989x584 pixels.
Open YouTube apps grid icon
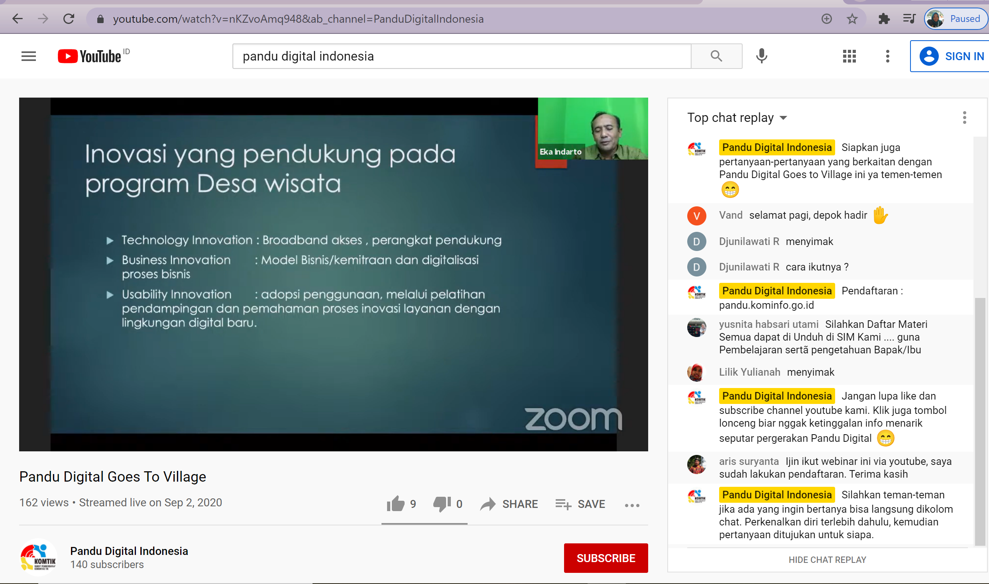point(849,56)
